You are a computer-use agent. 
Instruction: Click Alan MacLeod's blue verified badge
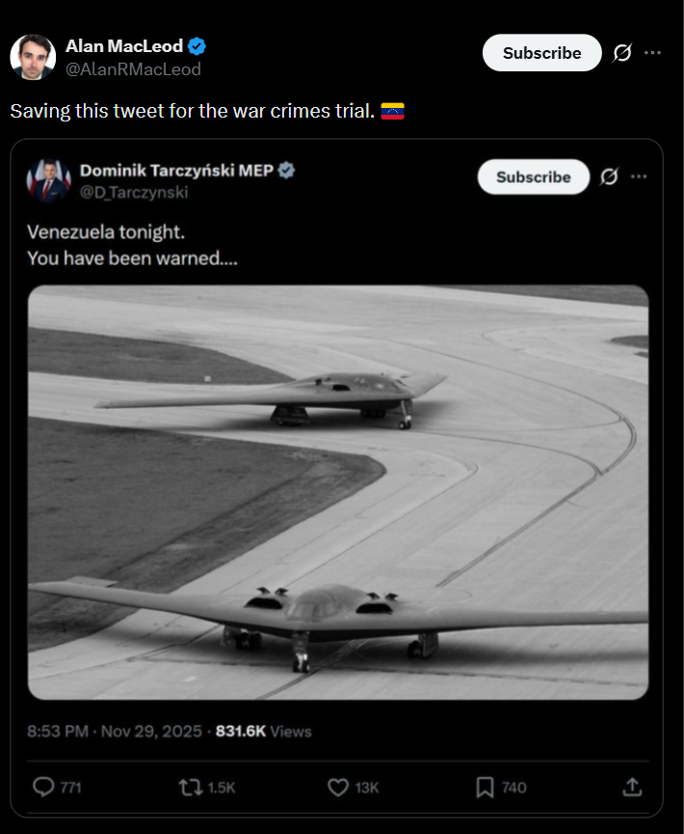point(197,46)
